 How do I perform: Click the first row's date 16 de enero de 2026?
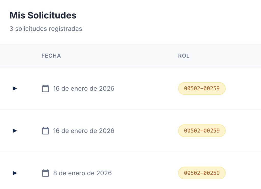click(x=84, y=89)
